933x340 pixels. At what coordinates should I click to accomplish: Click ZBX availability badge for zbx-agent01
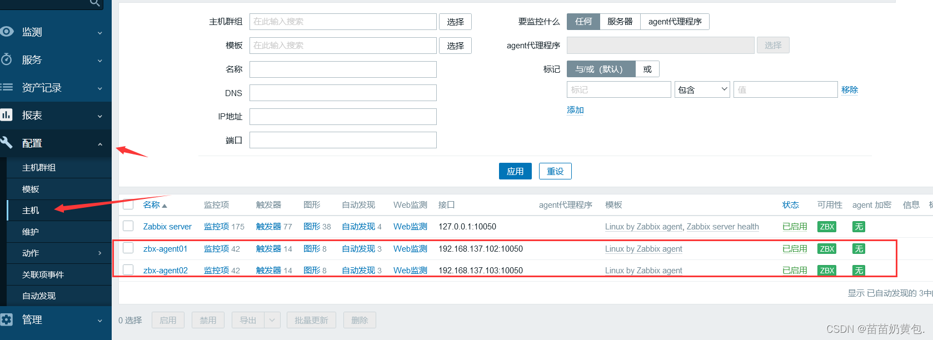(827, 249)
